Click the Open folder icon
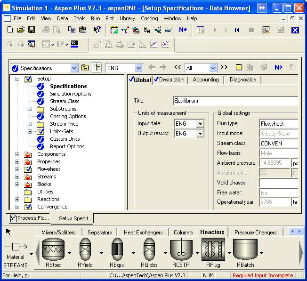This screenshot has width=307, height=281. [21, 30]
